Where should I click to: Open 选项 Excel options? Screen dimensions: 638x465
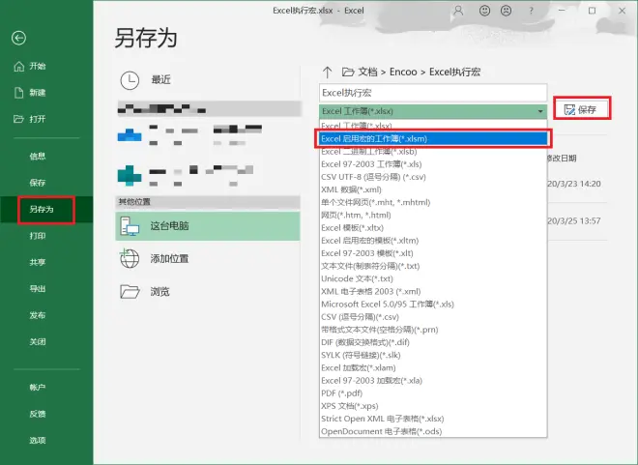coord(38,440)
